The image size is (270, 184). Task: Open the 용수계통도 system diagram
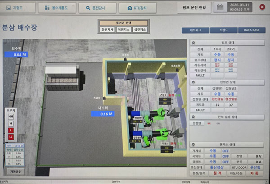coord(57,8)
